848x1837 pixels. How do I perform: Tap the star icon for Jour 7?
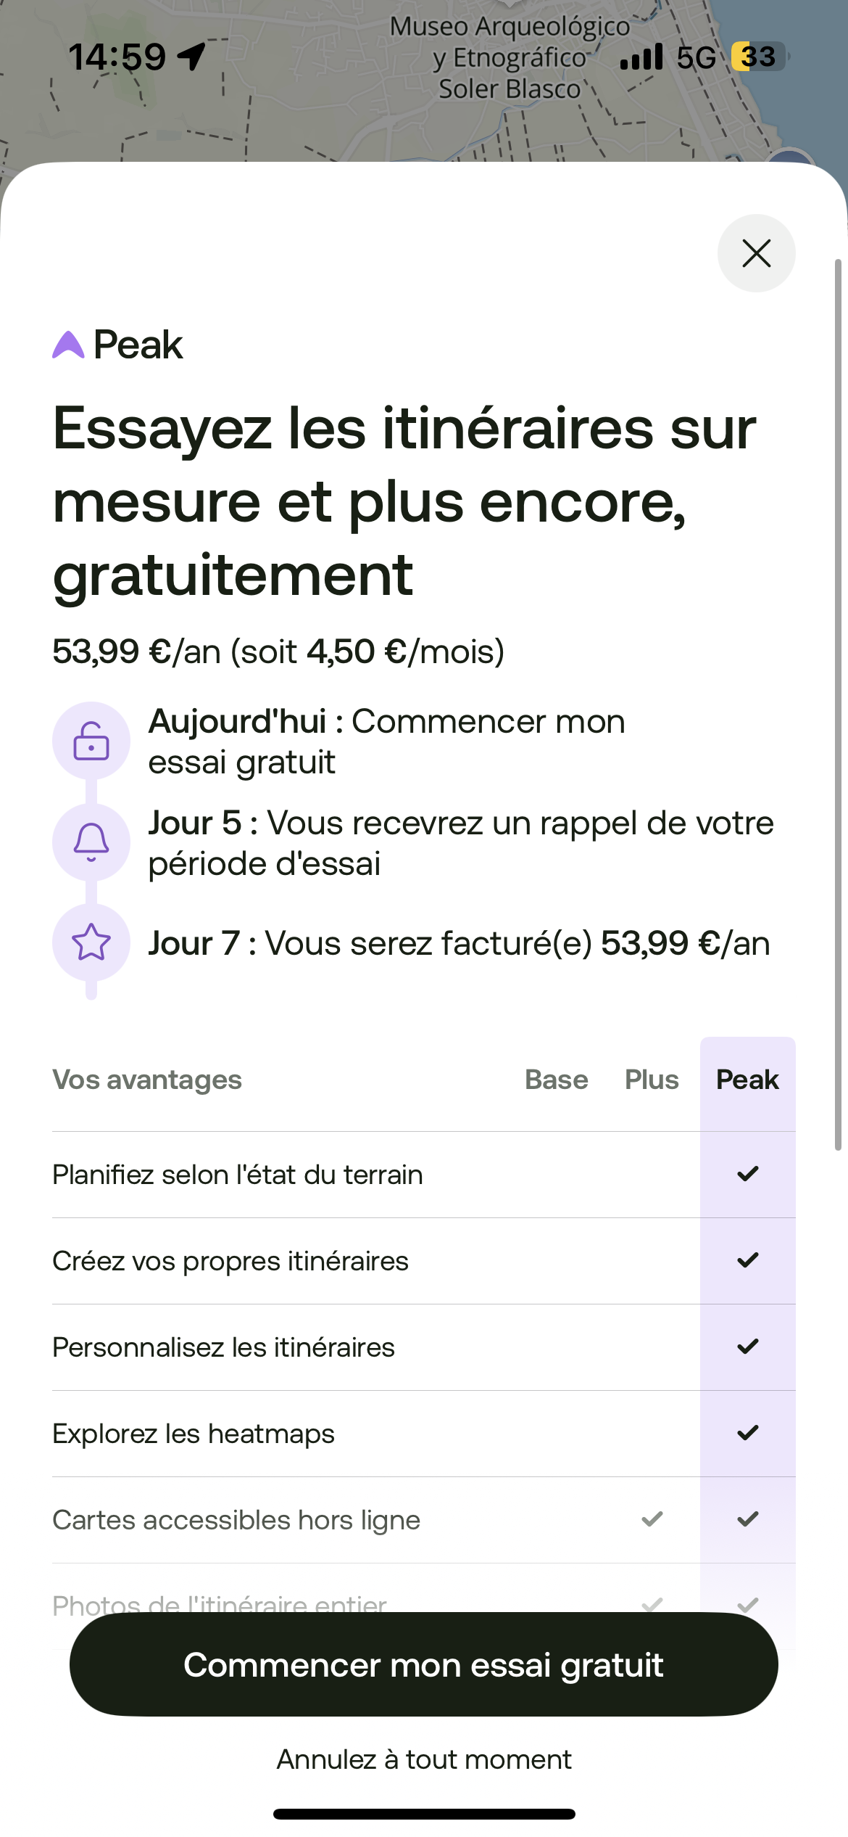click(x=91, y=942)
